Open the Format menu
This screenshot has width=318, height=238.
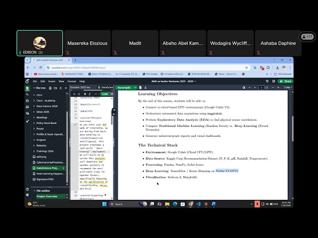tap(72, 81)
